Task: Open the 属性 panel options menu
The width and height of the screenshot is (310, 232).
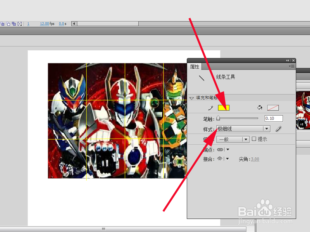Action: (292, 66)
